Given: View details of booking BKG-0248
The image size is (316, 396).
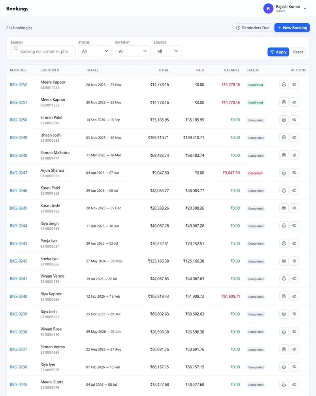Looking at the screenshot, I should tap(294, 155).
